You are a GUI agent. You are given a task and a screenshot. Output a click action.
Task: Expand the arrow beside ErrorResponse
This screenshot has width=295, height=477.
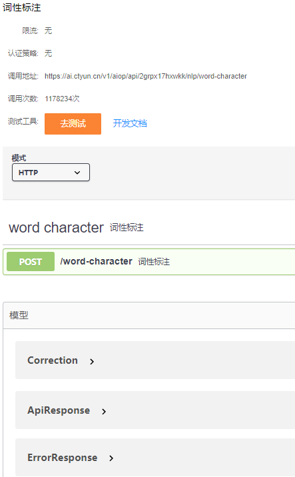pyautogui.click(x=111, y=458)
